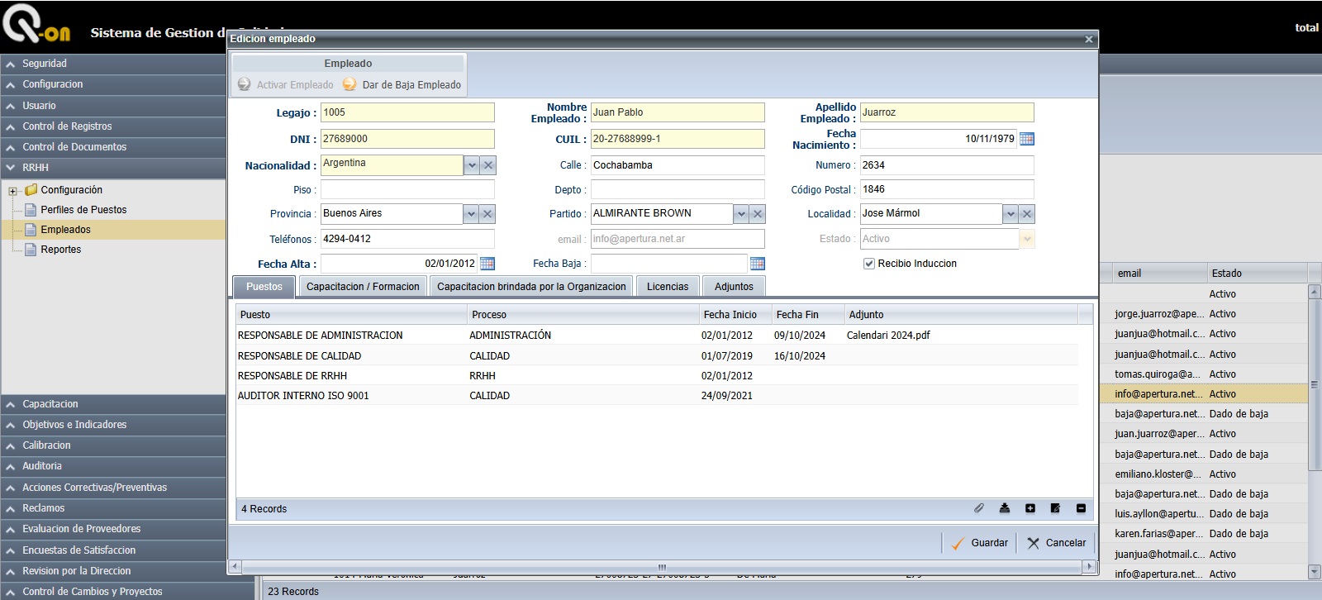
Task: Open the Nacionalidad dropdown
Action: [x=472, y=165]
